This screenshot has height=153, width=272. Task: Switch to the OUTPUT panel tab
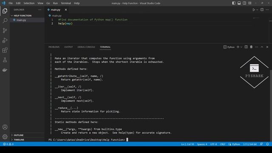[68, 47]
